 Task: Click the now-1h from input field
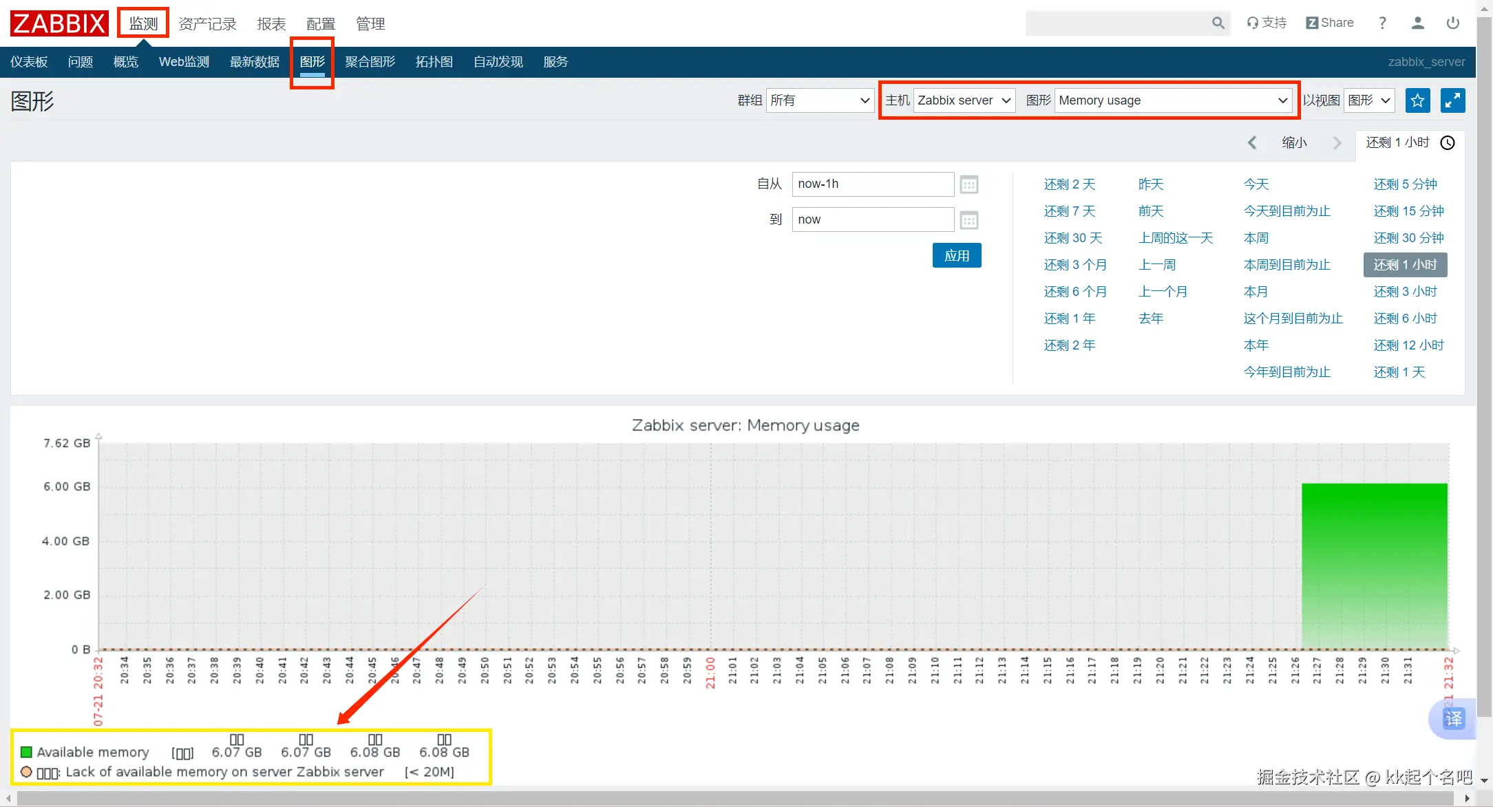point(872,184)
